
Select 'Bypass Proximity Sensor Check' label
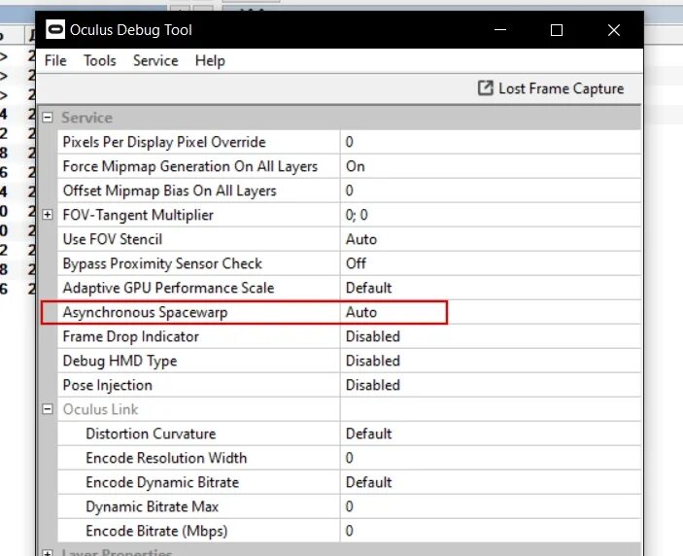pyautogui.click(x=162, y=263)
